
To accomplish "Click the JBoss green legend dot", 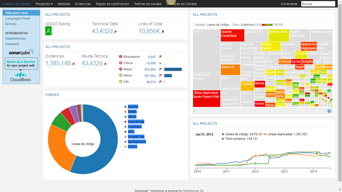I will point(125,117).
